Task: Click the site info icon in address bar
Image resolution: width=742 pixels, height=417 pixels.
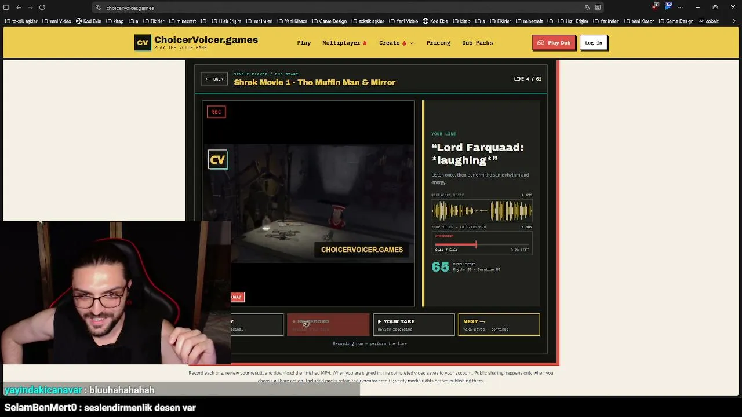Action: tap(98, 8)
